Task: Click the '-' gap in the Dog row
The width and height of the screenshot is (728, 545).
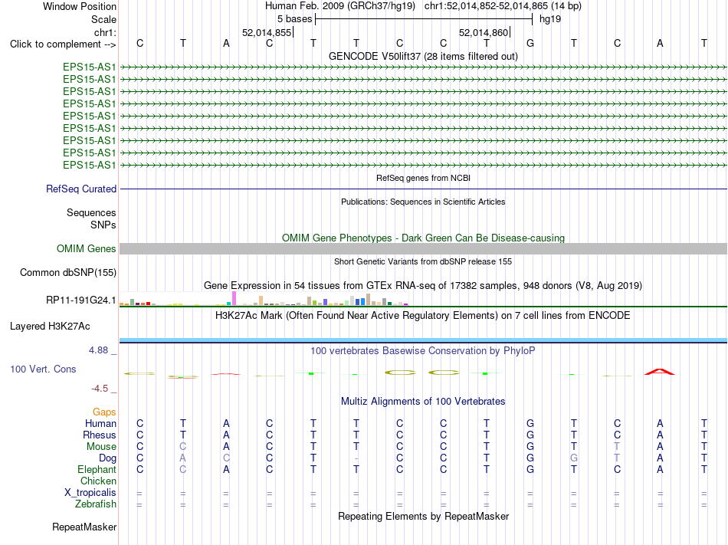Action: pos(356,458)
